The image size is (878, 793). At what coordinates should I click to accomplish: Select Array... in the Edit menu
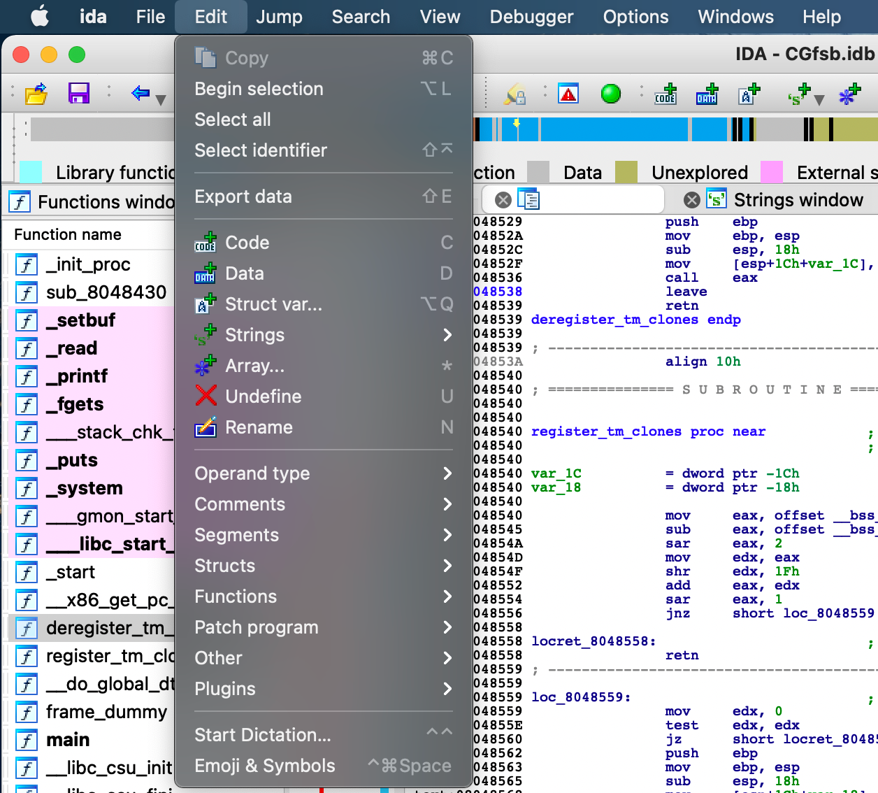click(x=324, y=366)
